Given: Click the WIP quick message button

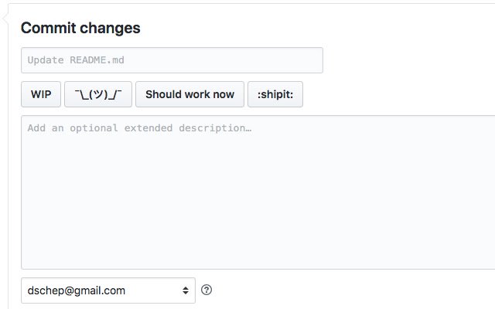Looking at the screenshot, I should pyautogui.click(x=41, y=94).
